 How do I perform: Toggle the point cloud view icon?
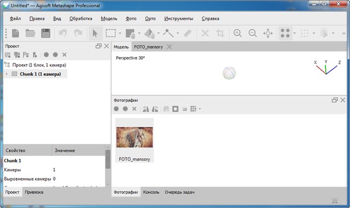click(x=285, y=33)
